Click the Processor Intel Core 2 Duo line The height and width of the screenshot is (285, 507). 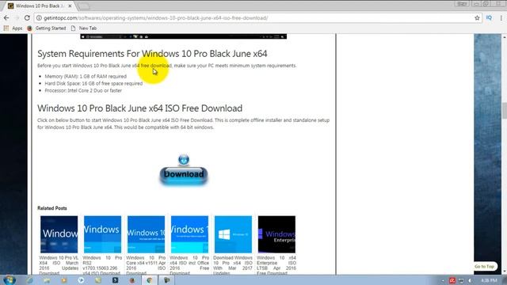click(x=83, y=90)
